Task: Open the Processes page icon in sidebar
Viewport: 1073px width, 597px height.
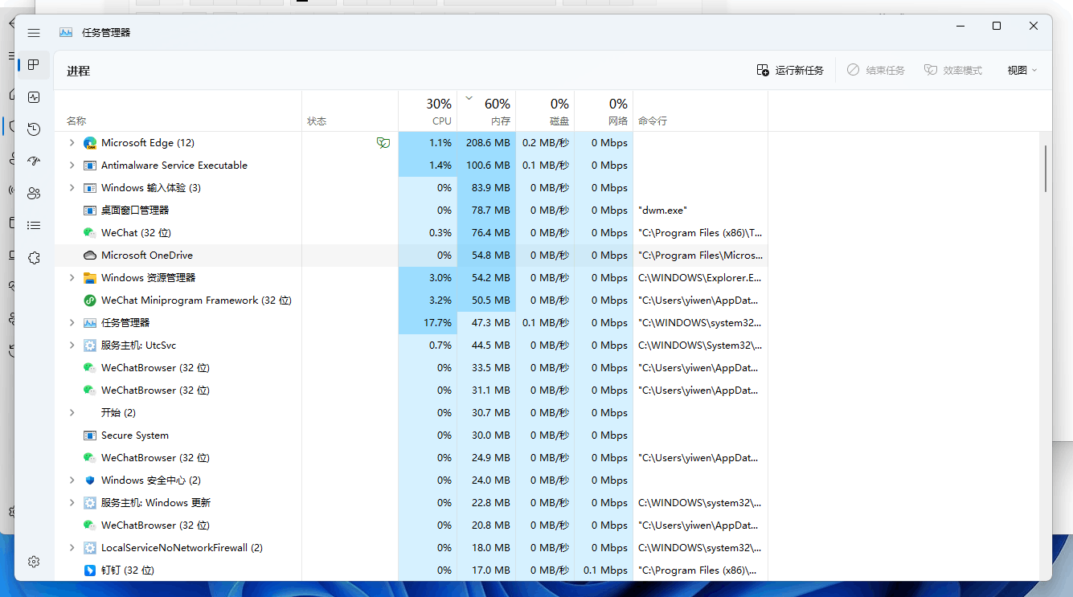Action: coord(34,64)
